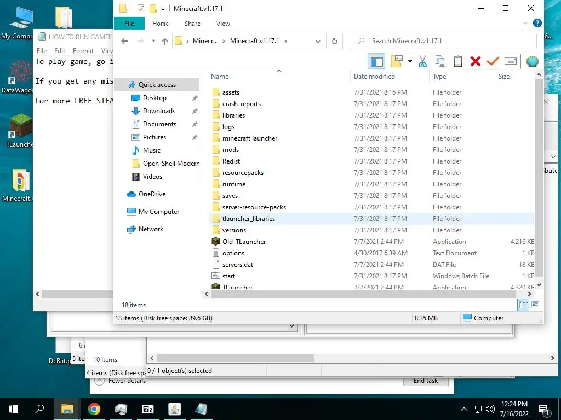Expand the address bar history dropdown

point(318,42)
